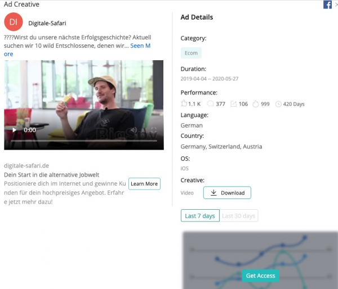Click the Digitale-Safari DI avatar
338x289 pixels.
pyautogui.click(x=14, y=22)
